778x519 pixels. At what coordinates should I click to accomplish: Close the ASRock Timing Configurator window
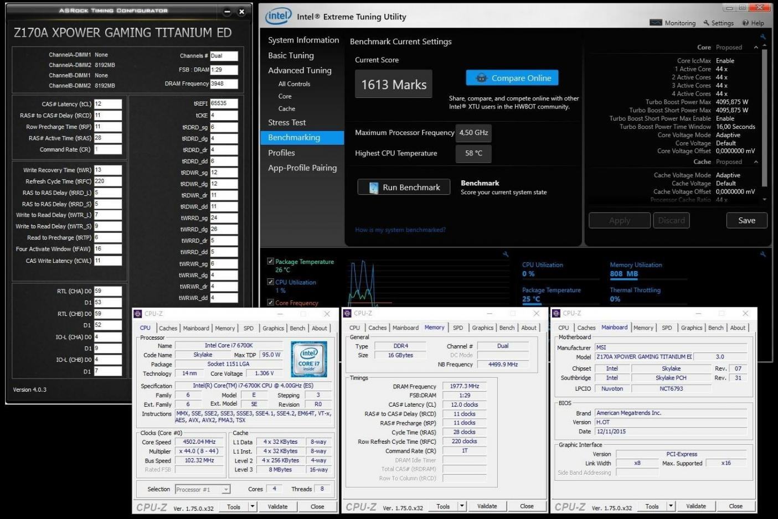241,11
